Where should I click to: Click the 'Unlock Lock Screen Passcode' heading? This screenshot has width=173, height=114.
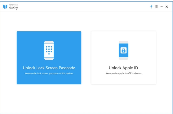[49, 68]
